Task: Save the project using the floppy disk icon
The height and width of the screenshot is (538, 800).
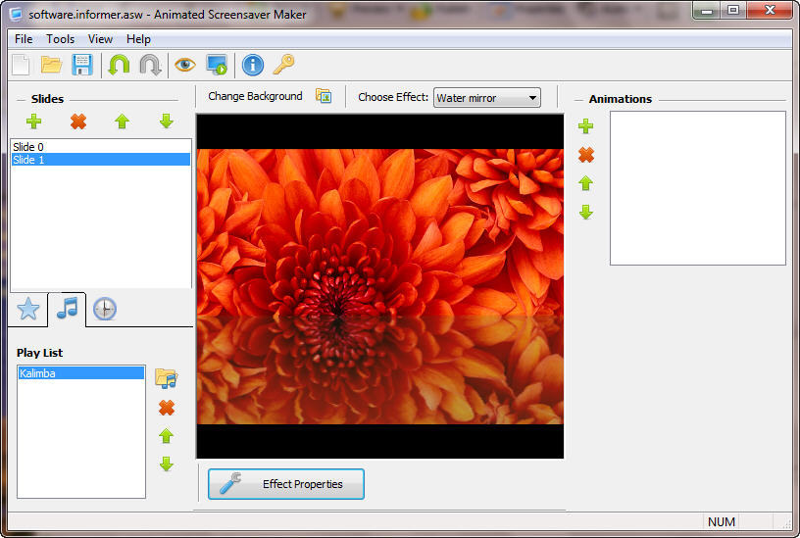Action: 82,66
